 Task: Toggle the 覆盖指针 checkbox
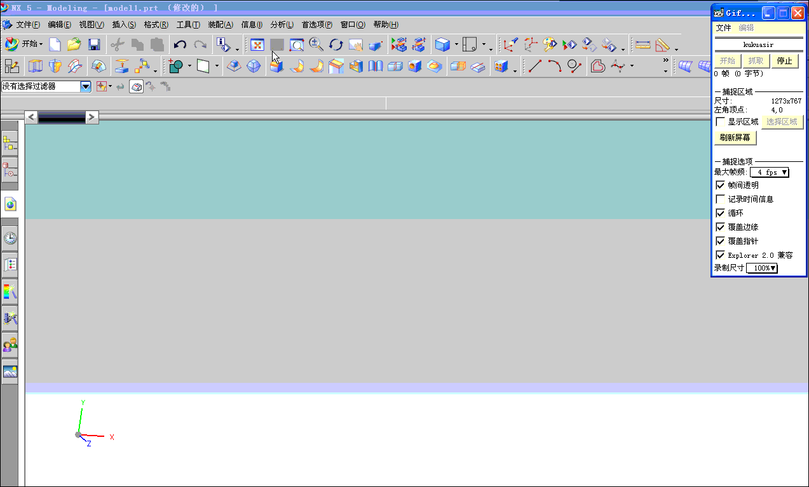point(720,241)
